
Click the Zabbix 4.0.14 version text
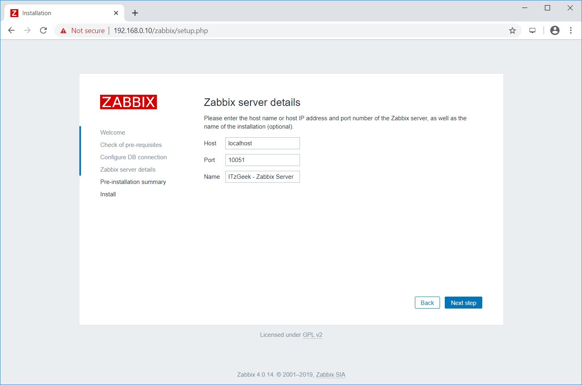(255, 375)
